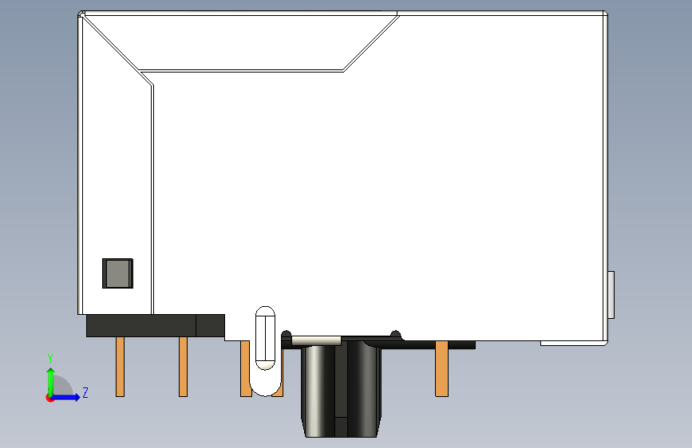Image resolution: width=692 pixels, height=448 pixels.
Task: Select the small white tab on housing rear edge
Action: click(611, 295)
